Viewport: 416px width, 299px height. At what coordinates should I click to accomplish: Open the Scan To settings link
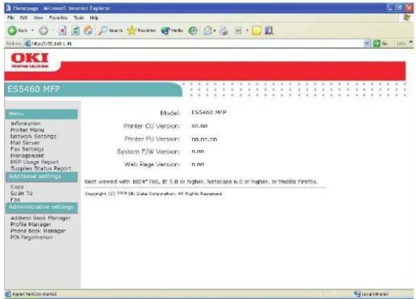pos(21,193)
